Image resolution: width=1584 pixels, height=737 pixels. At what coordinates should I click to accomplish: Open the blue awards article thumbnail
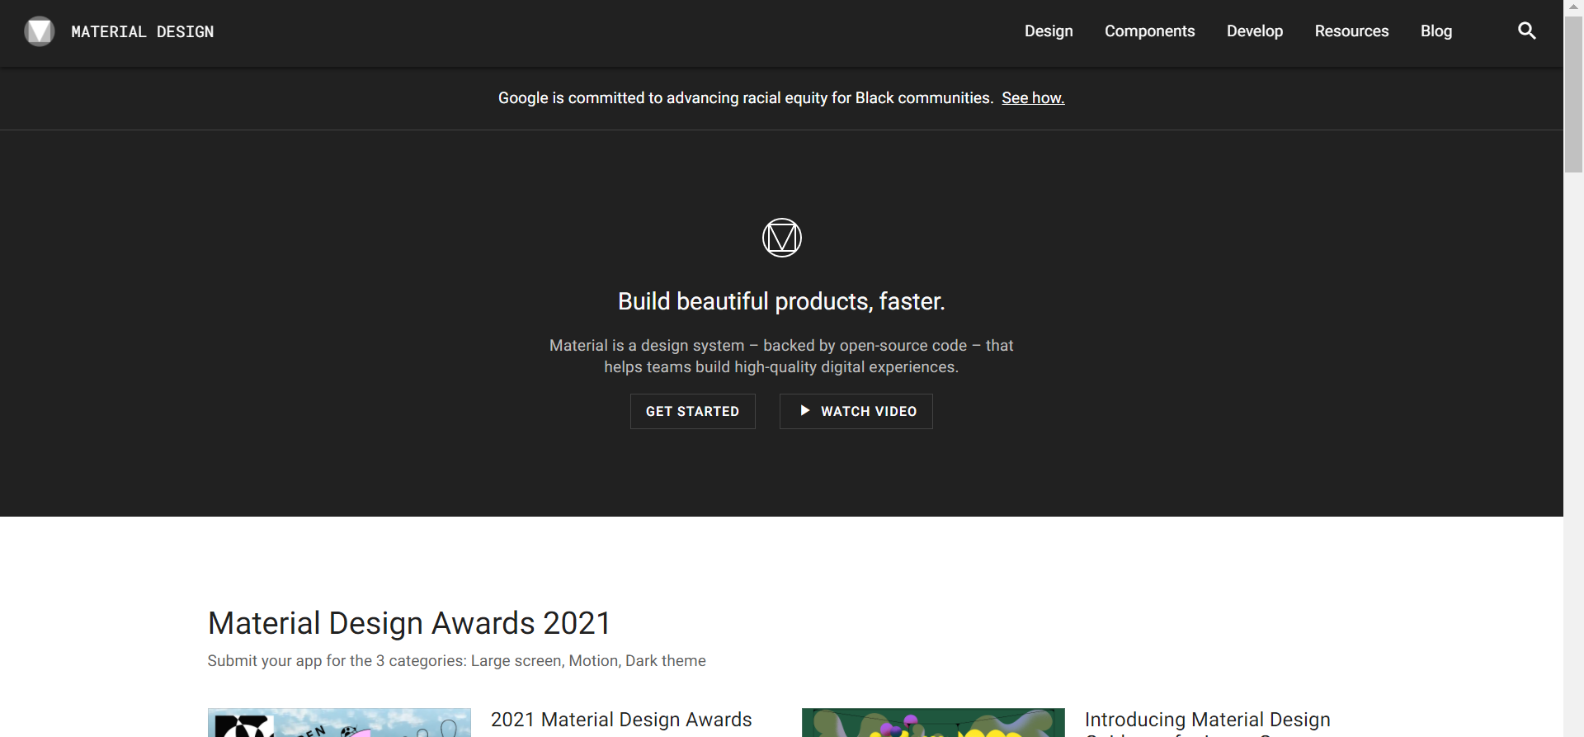(x=339, y=722)
